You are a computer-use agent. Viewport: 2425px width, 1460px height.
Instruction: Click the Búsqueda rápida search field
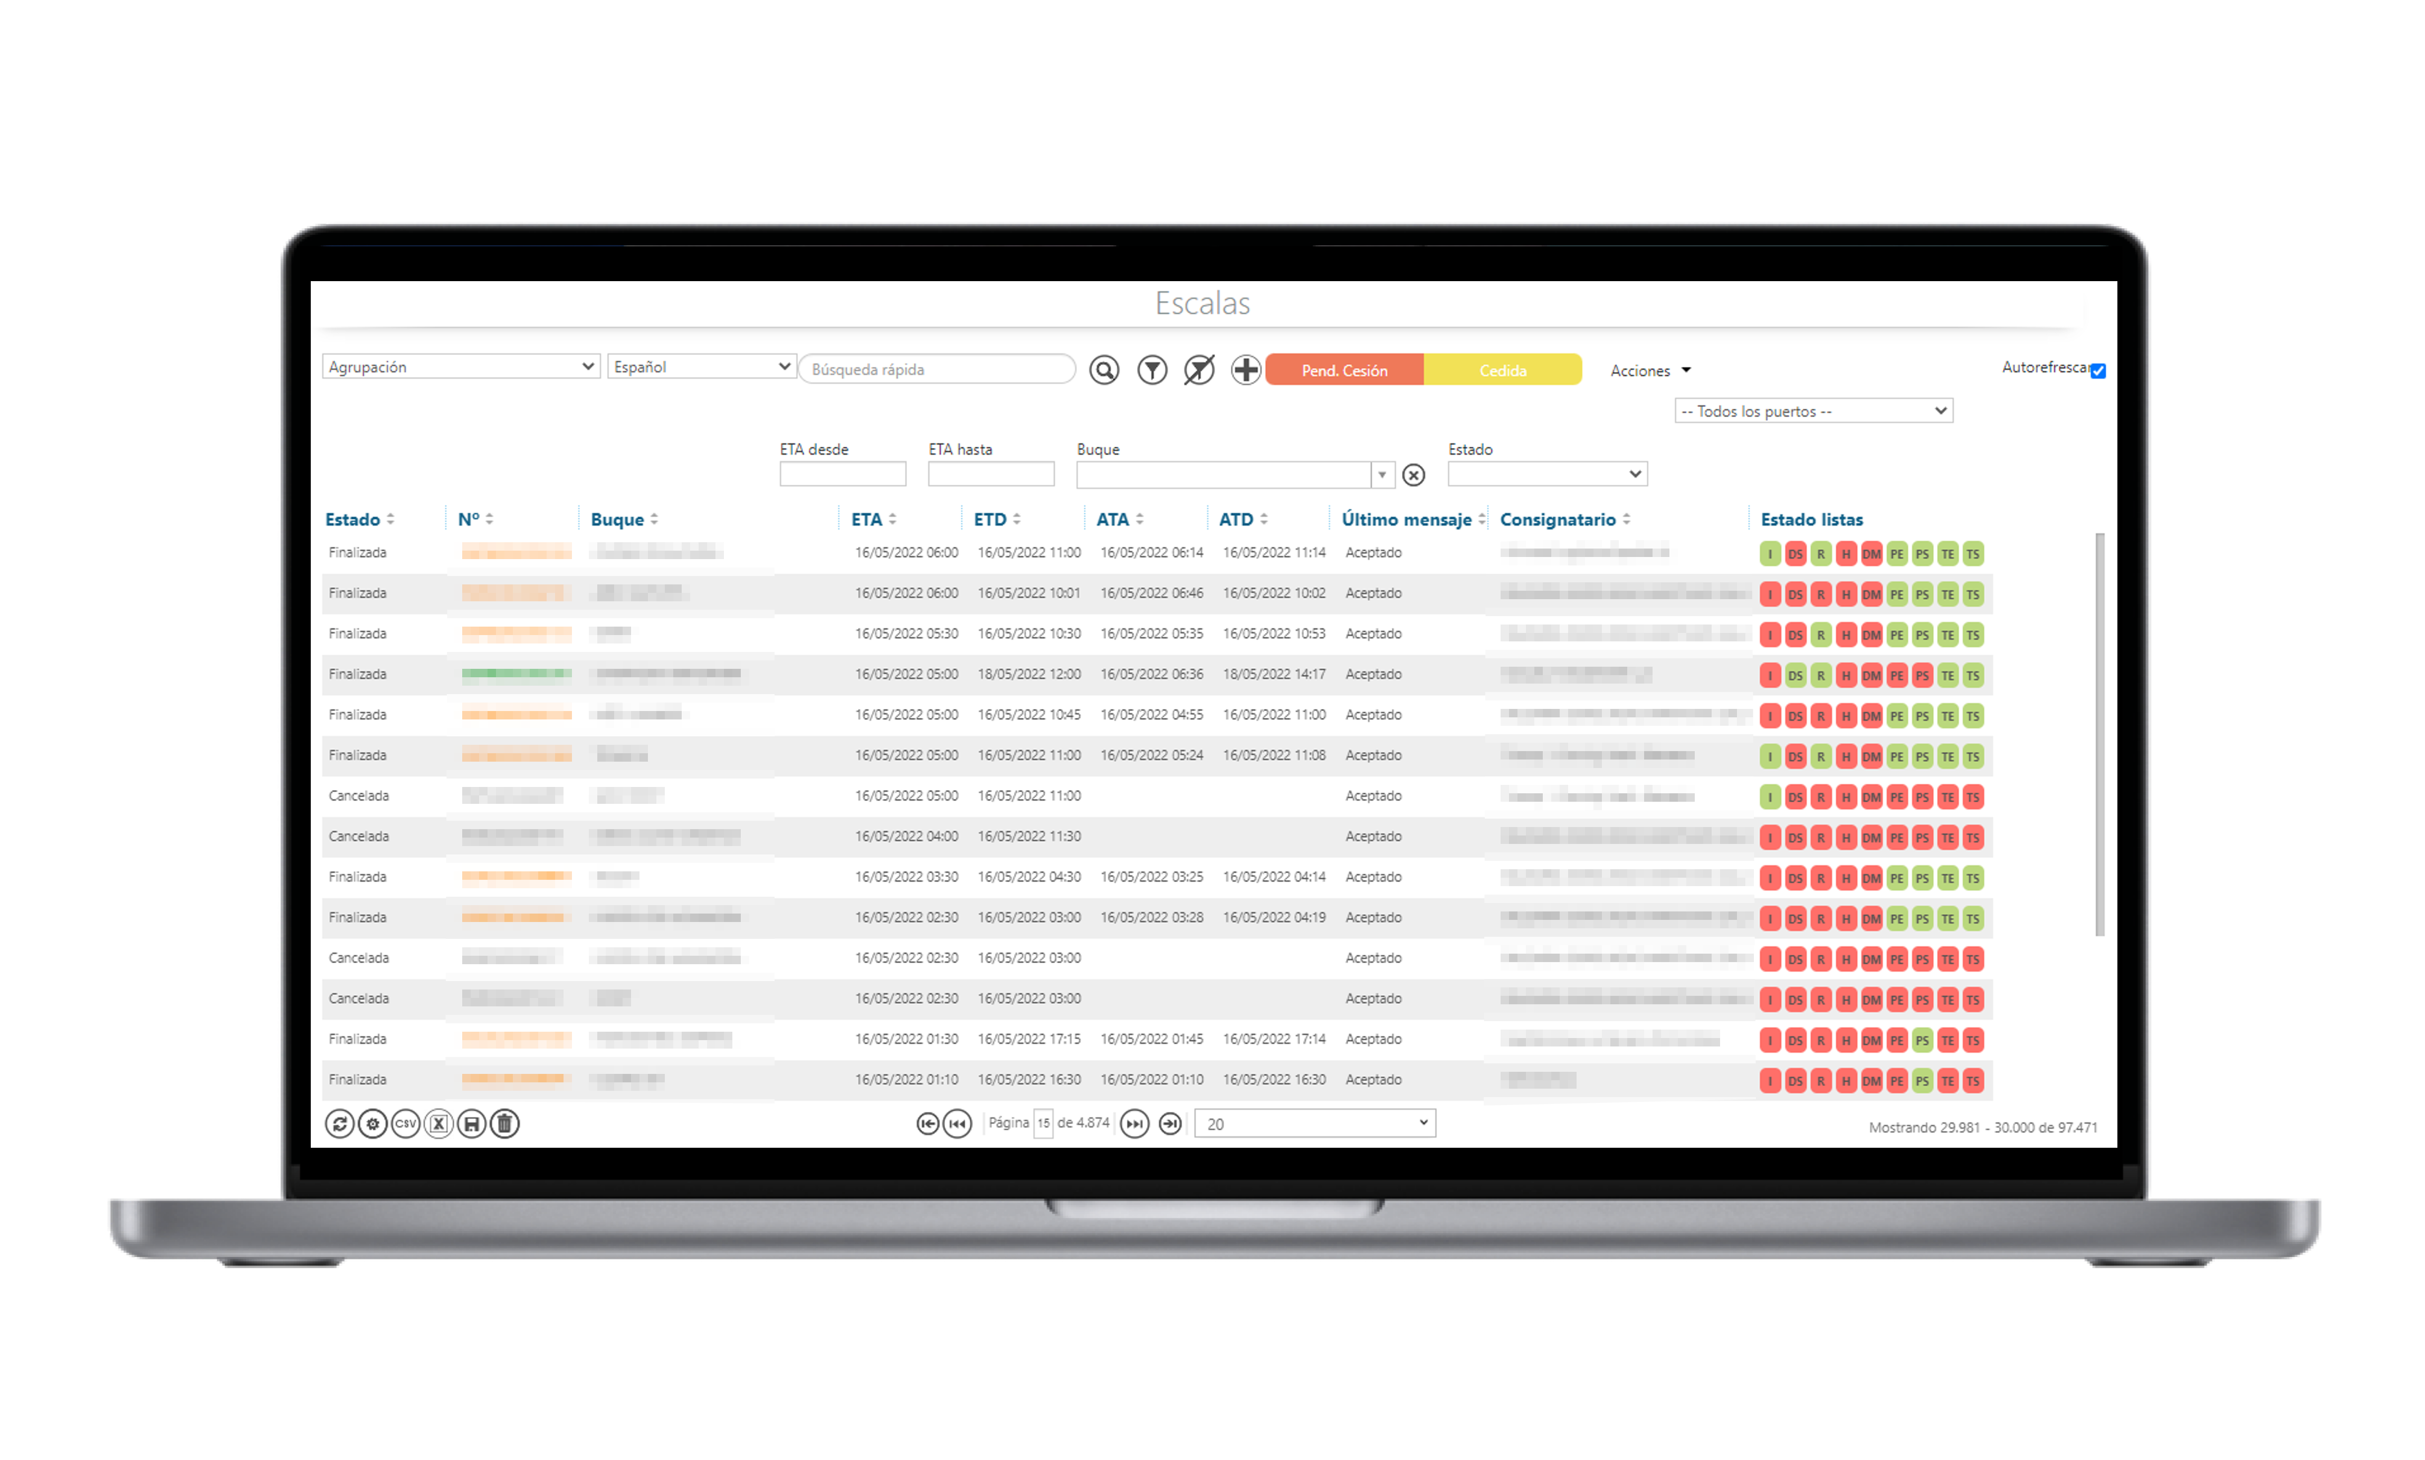937,370
